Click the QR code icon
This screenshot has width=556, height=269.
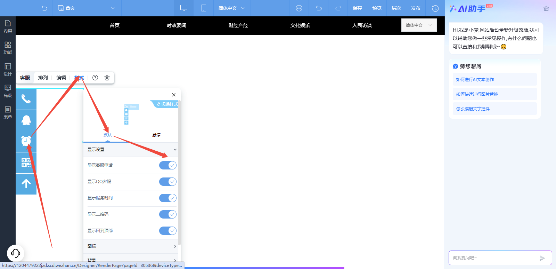pyautogui.click(x=26, y=163)
